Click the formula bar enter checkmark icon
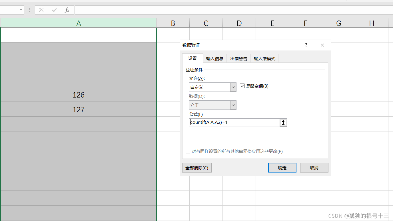393x221 pixels. tap(54, 10)
